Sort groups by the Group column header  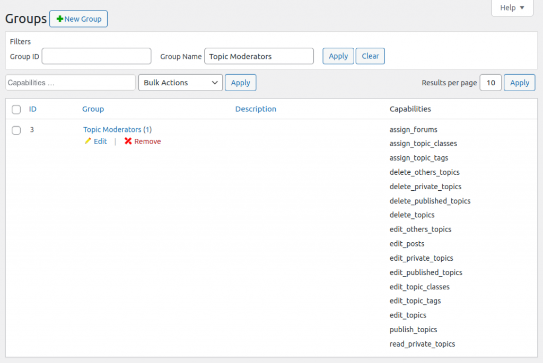(x=93, y=109)
